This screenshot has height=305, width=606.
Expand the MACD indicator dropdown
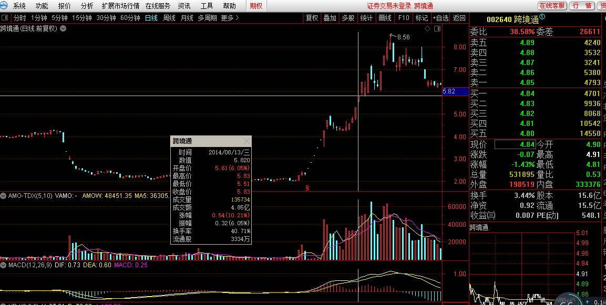4,265
